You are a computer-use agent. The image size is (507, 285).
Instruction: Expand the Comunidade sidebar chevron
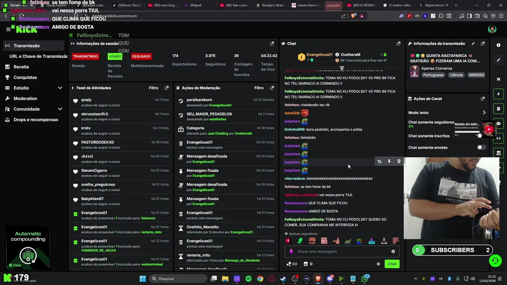[60, 109]
